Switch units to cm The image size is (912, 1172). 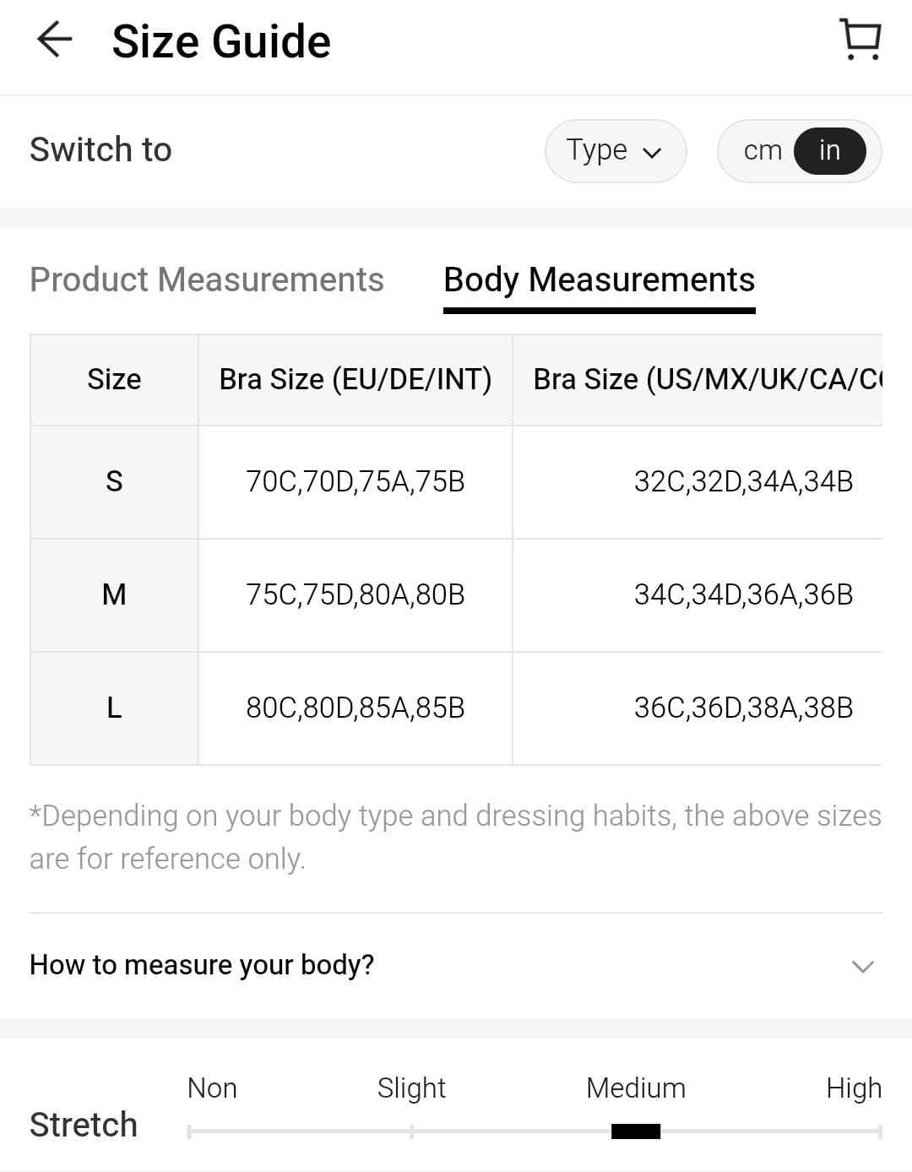[762, 150]
